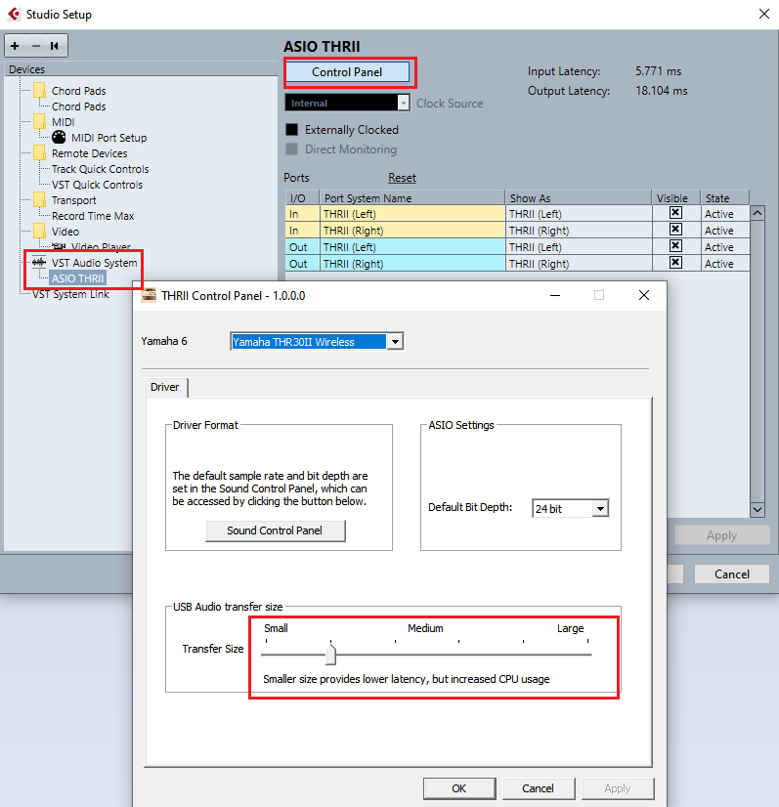Select the Driver tab

[165, 387]
